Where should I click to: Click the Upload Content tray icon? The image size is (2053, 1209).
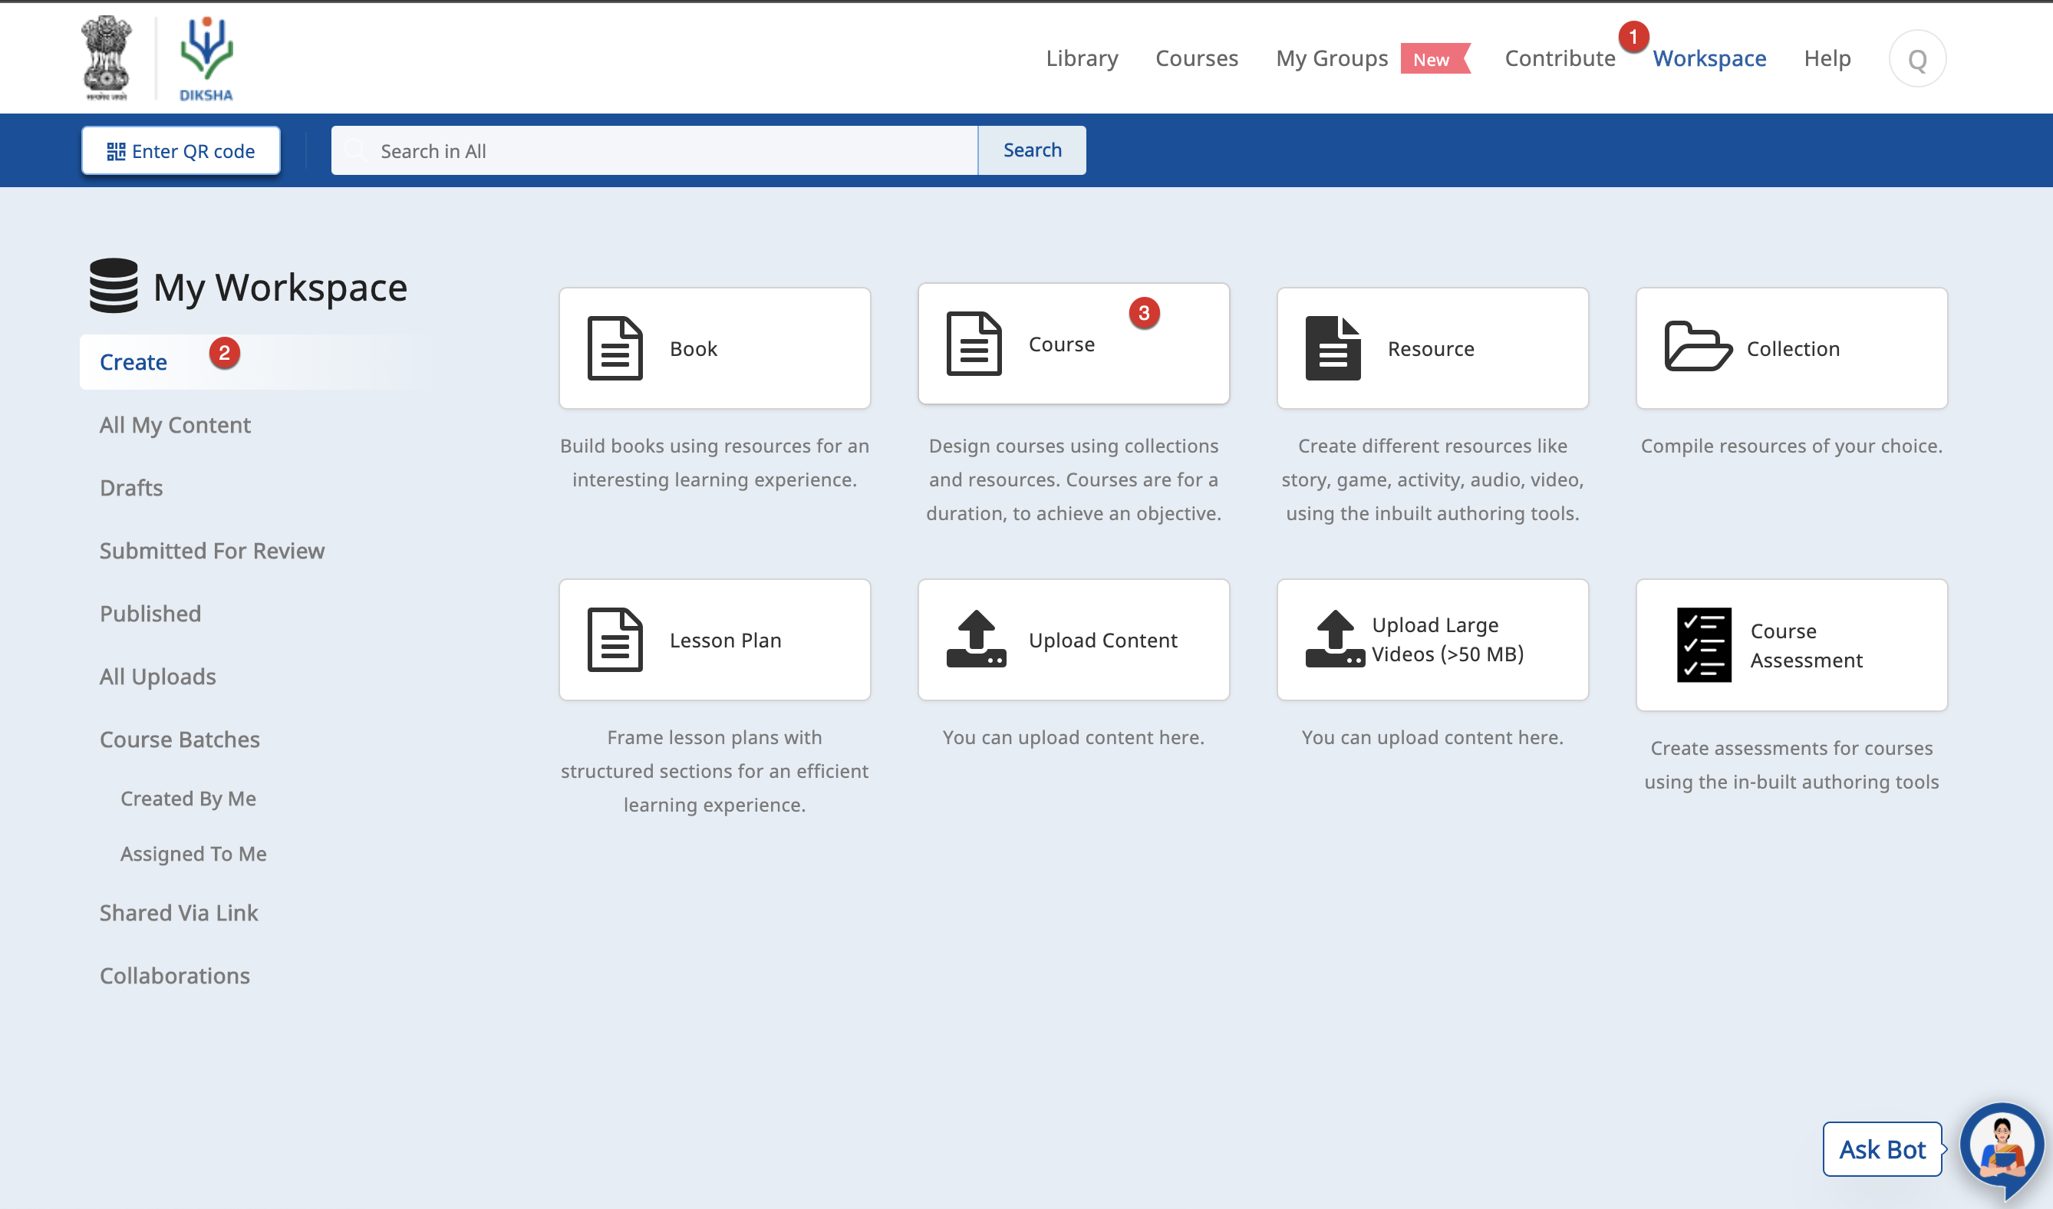click(976, 640)
